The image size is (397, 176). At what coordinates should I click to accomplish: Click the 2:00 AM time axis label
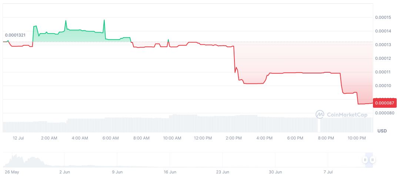pyautogui.click(x=49, y=138)
